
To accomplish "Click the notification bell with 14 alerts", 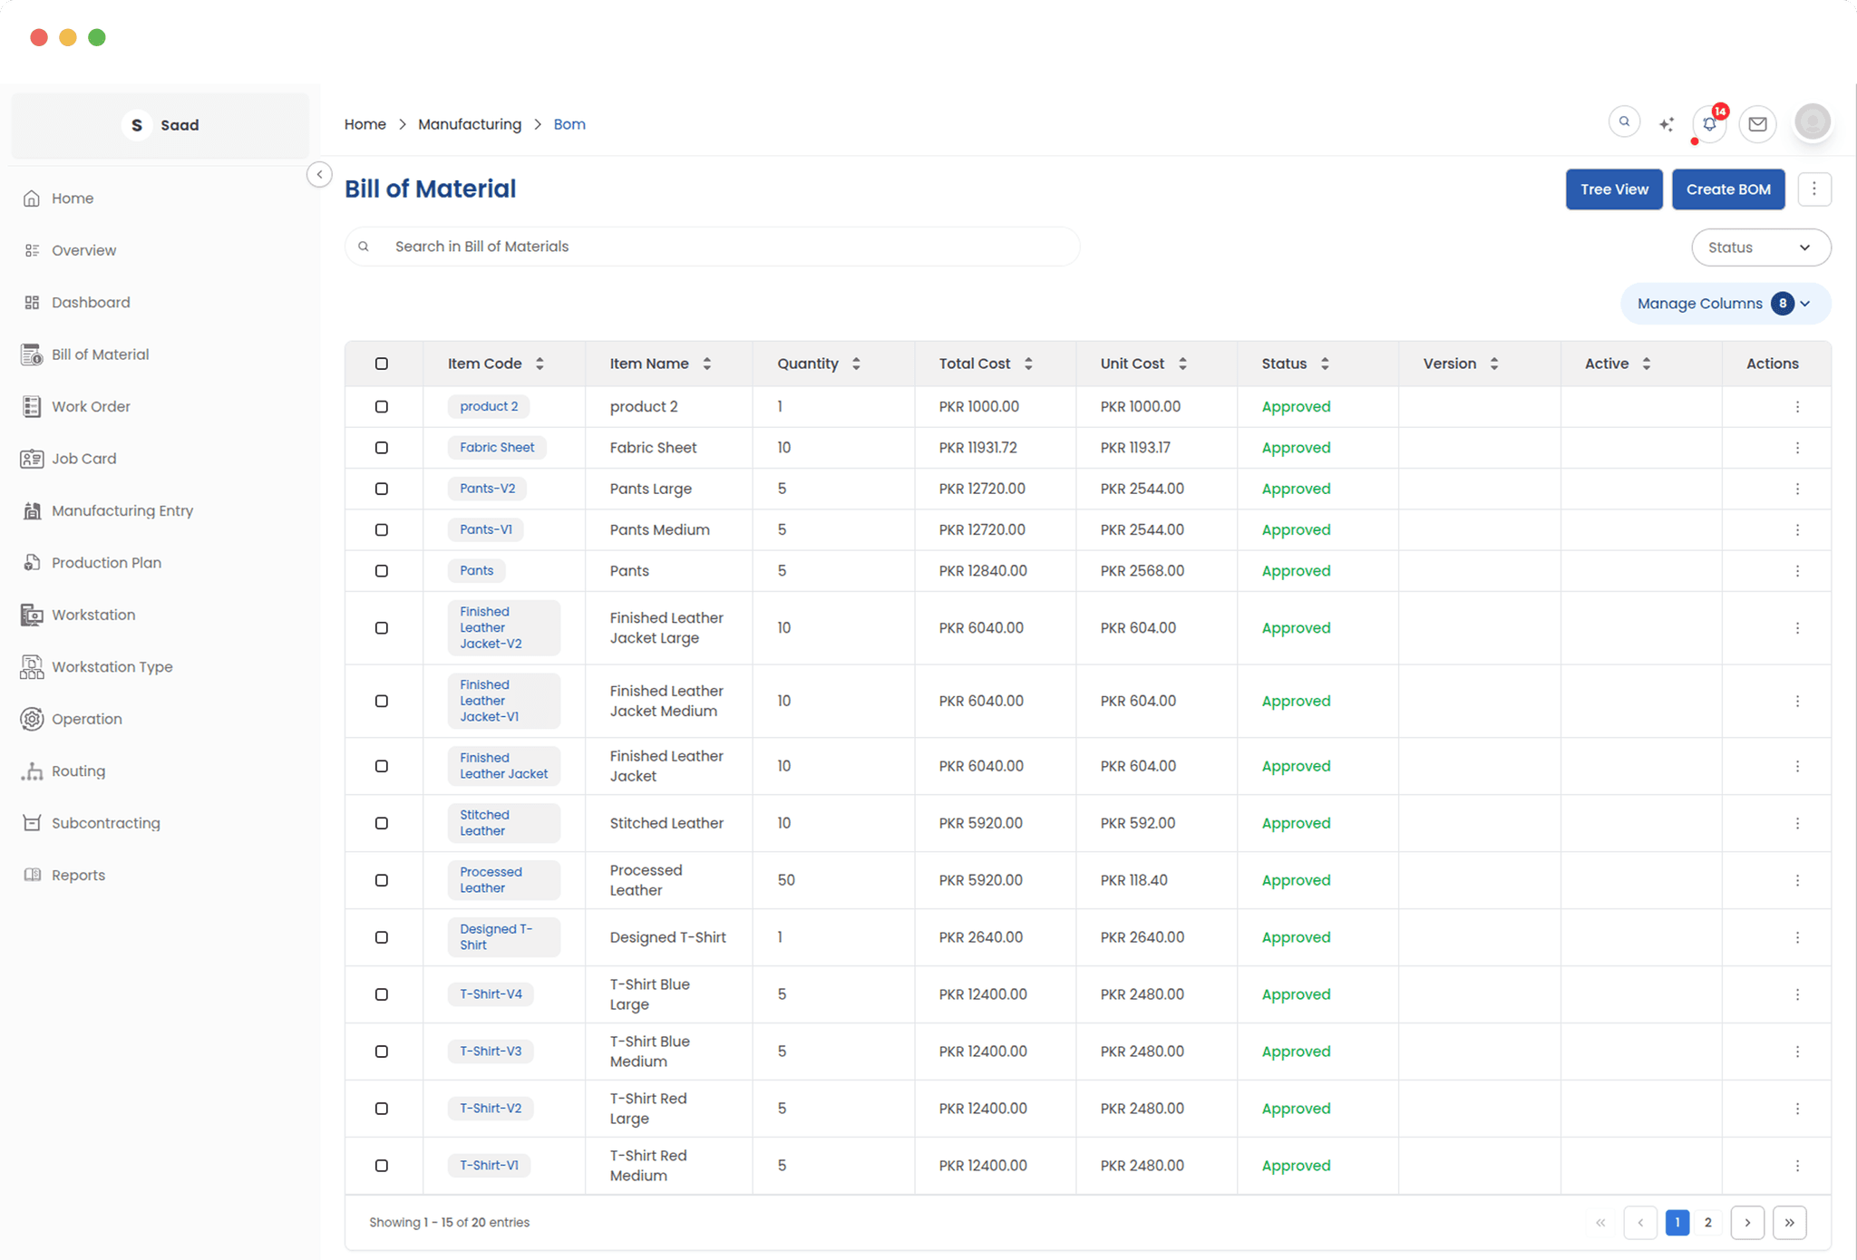I will (1710, 122).
